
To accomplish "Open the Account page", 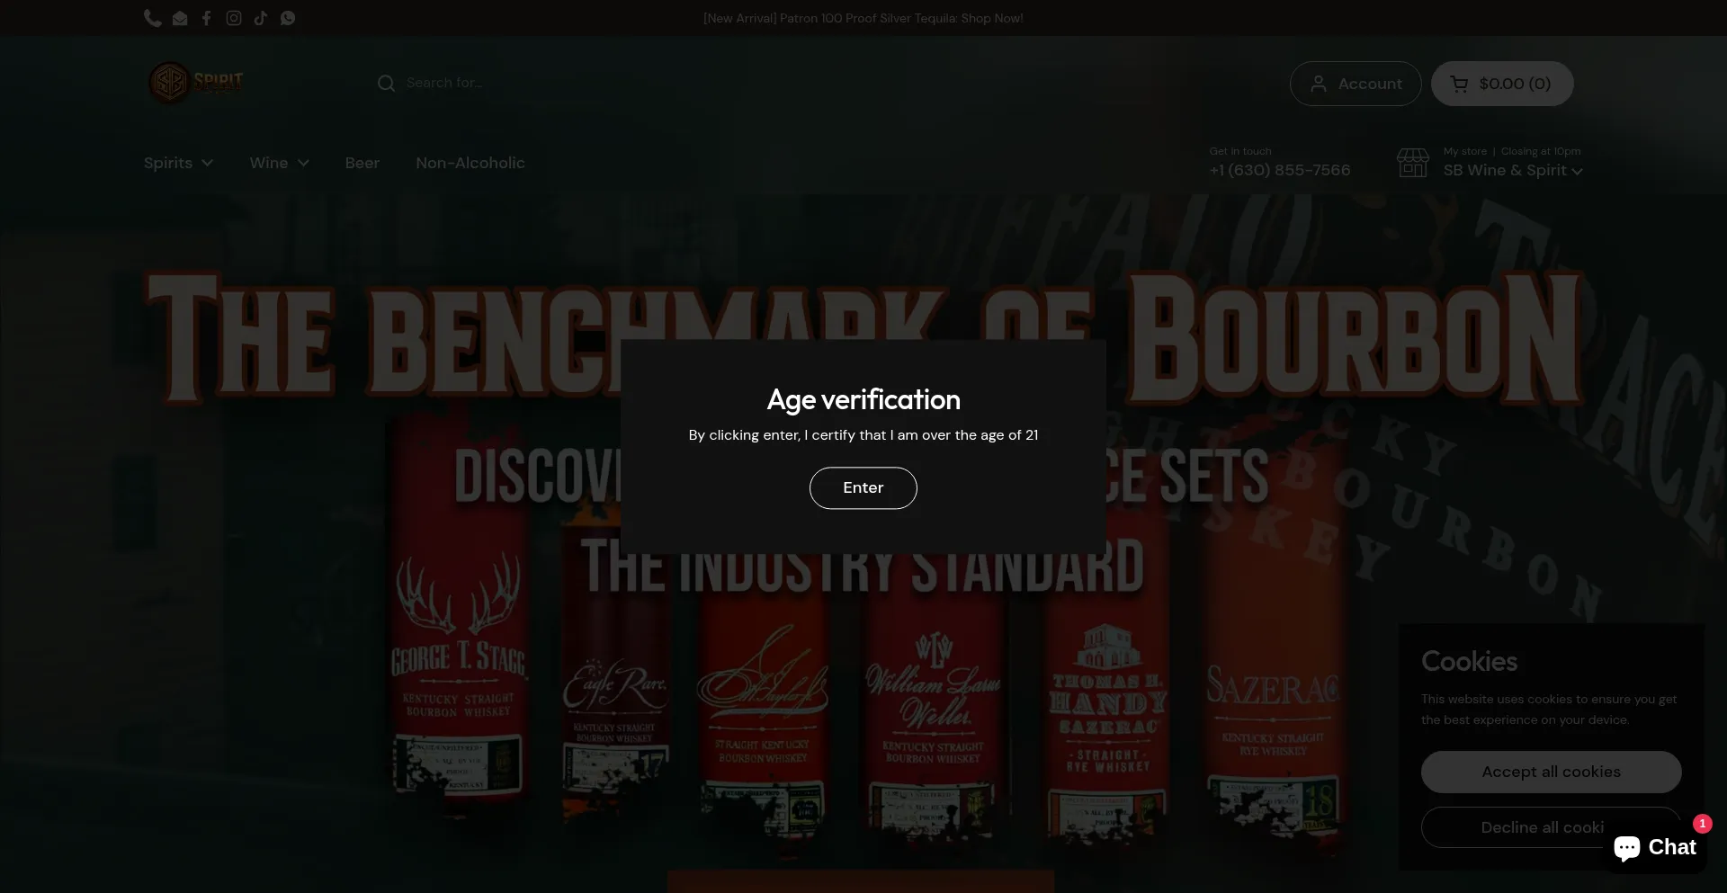I will click(1356, 84).
